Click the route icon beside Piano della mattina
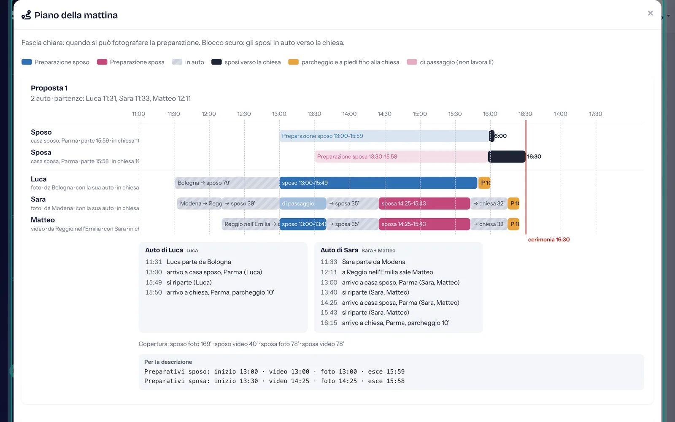Image resolution: width=675 pixels, height=422 pixels. coord(26,15)
